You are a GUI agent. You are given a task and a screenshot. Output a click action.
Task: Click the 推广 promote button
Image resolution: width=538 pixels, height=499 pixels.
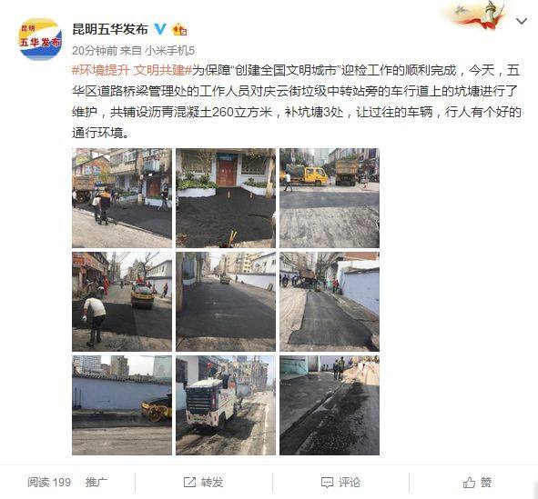96,483
